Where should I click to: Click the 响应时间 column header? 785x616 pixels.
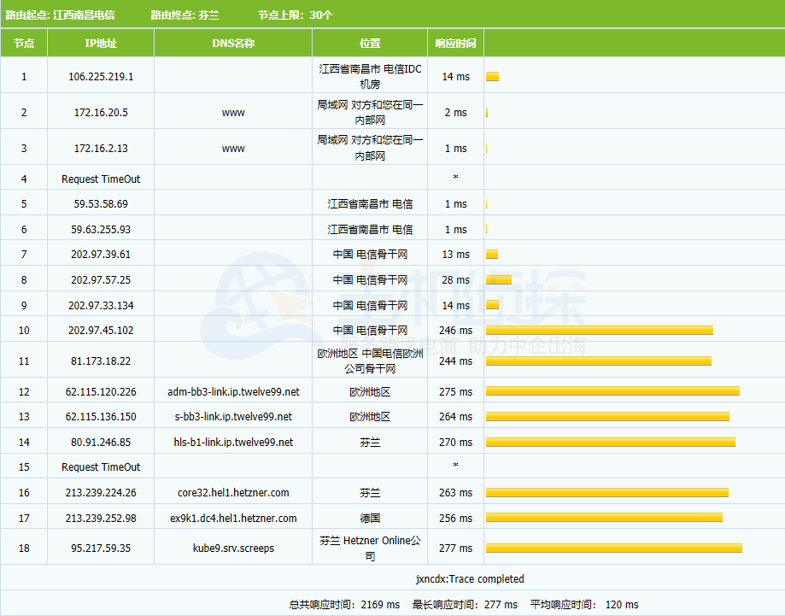pyautogui.click(x=455, y=44)
